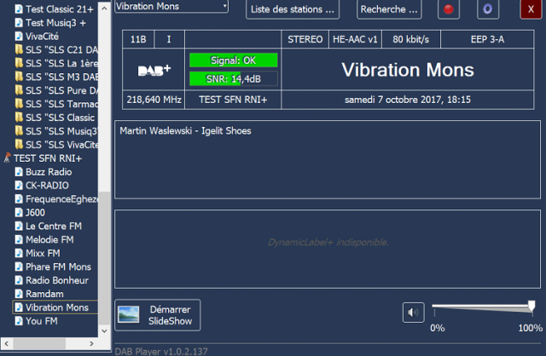This screenshot has height=356, width=546.
Task: Click the red record button
Action: [x=449, y=9]
